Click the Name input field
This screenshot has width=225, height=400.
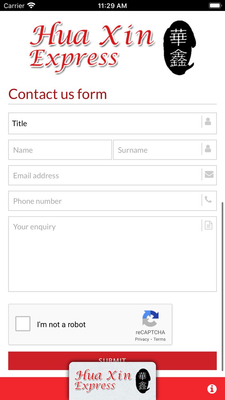(60, 150)
